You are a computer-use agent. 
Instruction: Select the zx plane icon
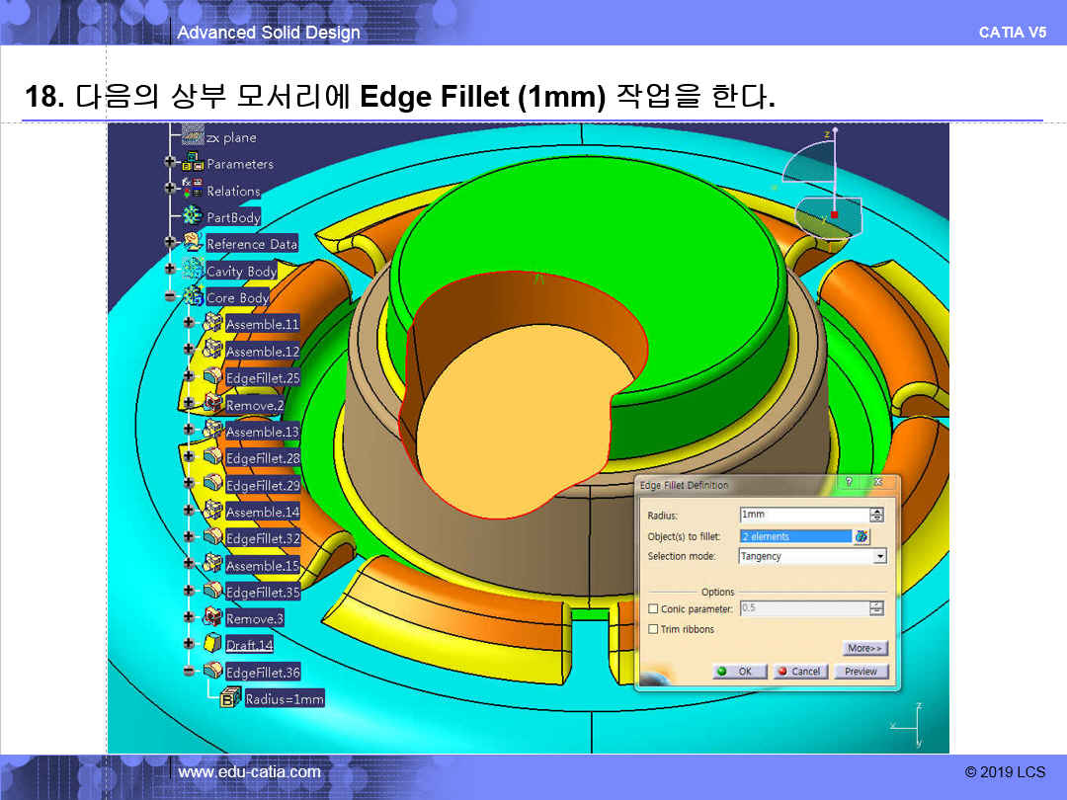pyautogui.click(x=194, y=137)
